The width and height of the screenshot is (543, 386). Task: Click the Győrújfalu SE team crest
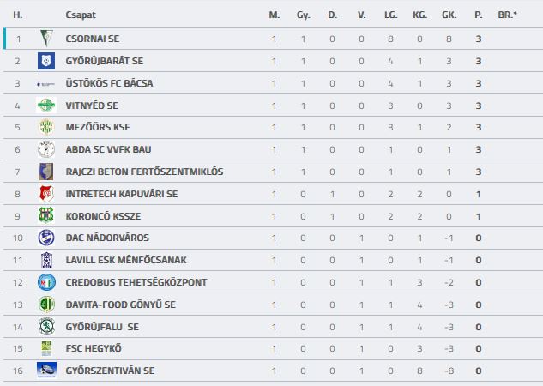[46, 326]
